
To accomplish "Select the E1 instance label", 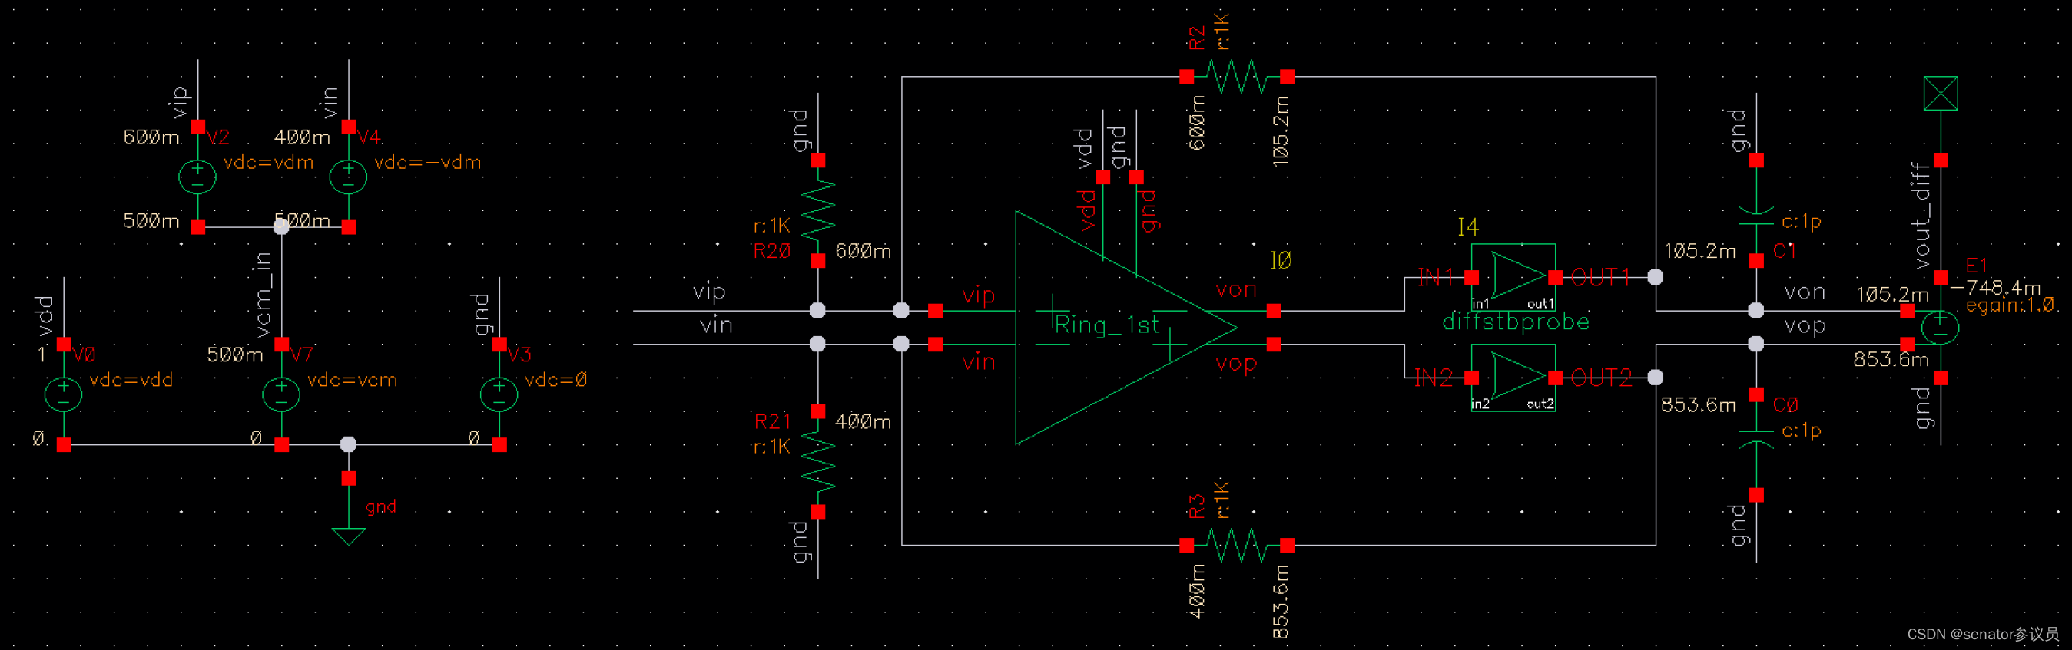I will pyautogui.click(x=1976, y=266).
